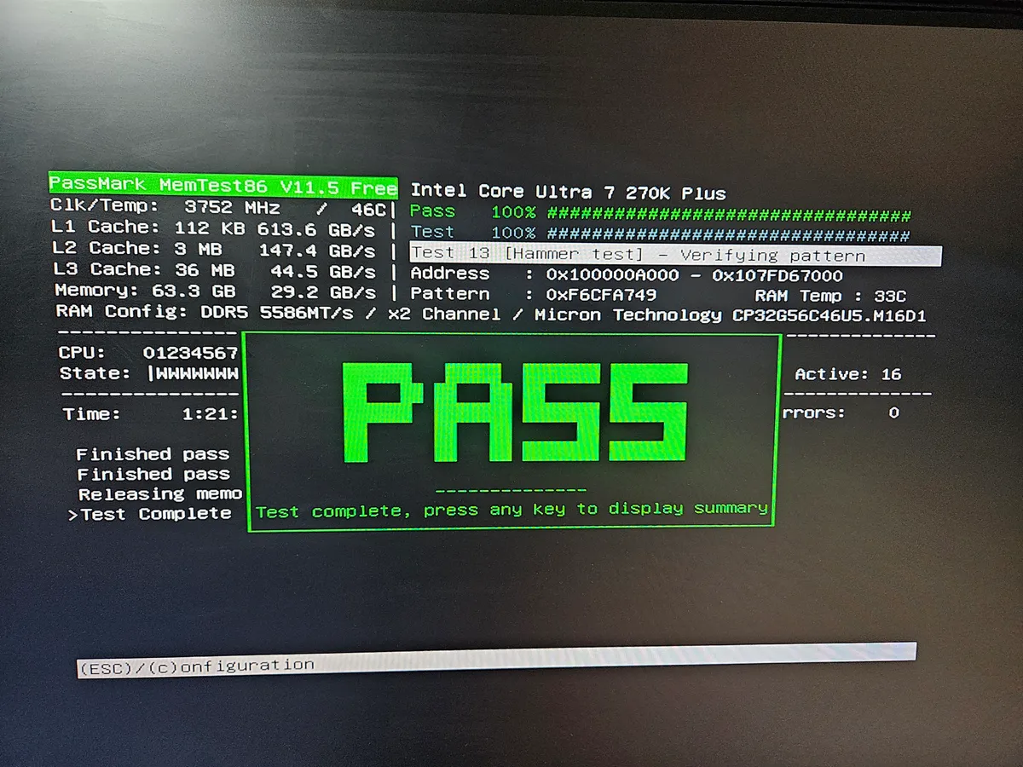This screenshot has height=767, width=1023.
Task: Click the Memory 63.3 GB line
Action: [216, 291]
